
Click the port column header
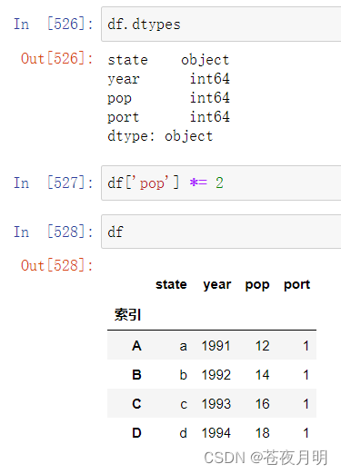pos(296,285)
